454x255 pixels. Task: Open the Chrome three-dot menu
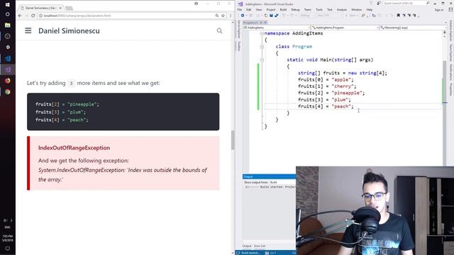[231, 16]
